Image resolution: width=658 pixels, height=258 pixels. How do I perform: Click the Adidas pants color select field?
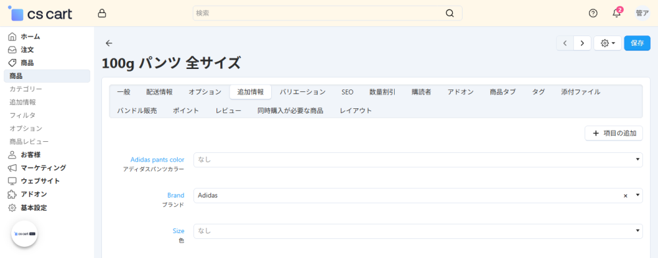point(418,160)
